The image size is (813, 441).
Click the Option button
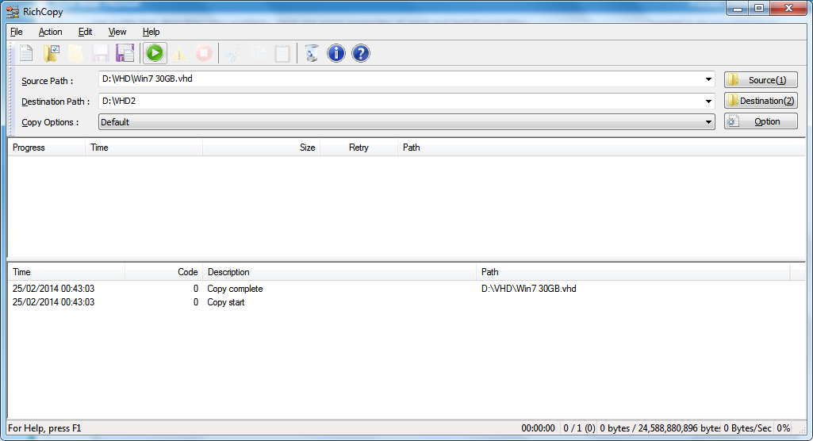tap(761, 121)
